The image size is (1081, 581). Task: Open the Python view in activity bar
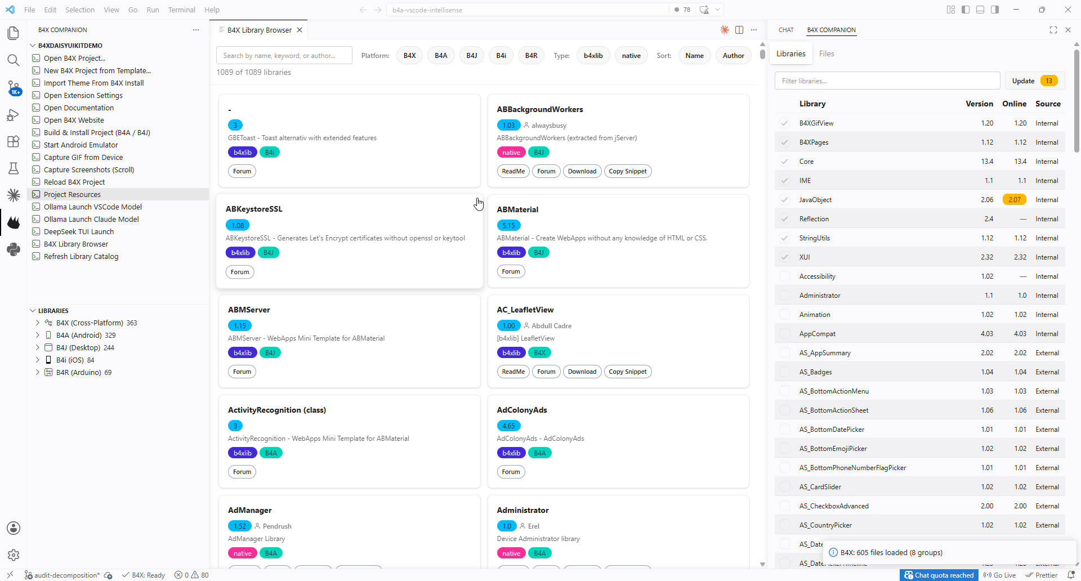14,249
